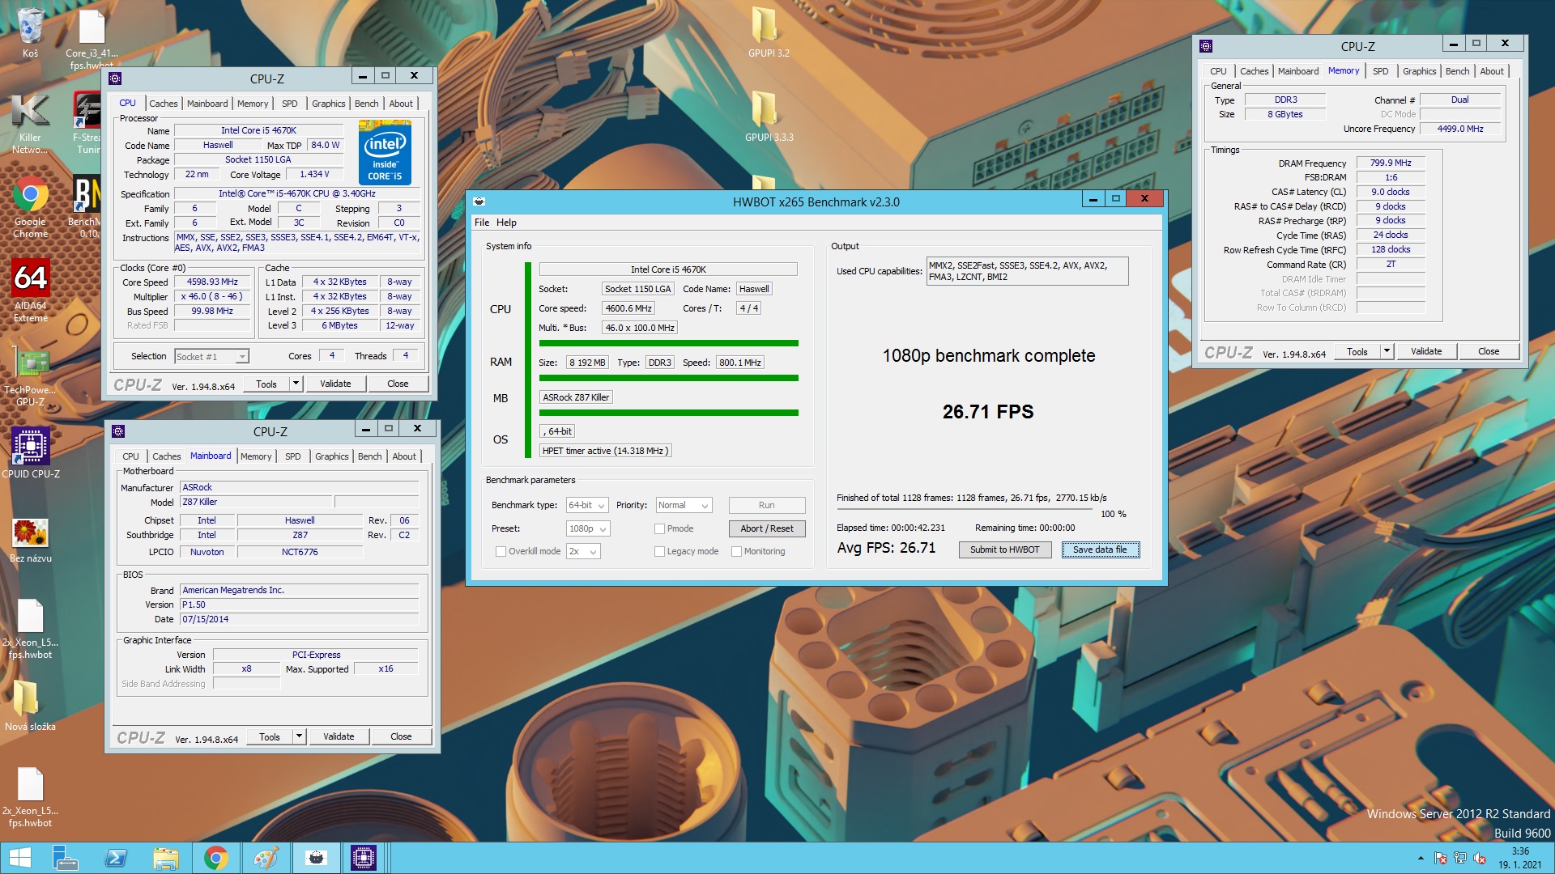Open 2x_Xeon_L5 hwbot file above Nová složka
The width and height of the screenshot is (1555, 874).
click(30, 629)
